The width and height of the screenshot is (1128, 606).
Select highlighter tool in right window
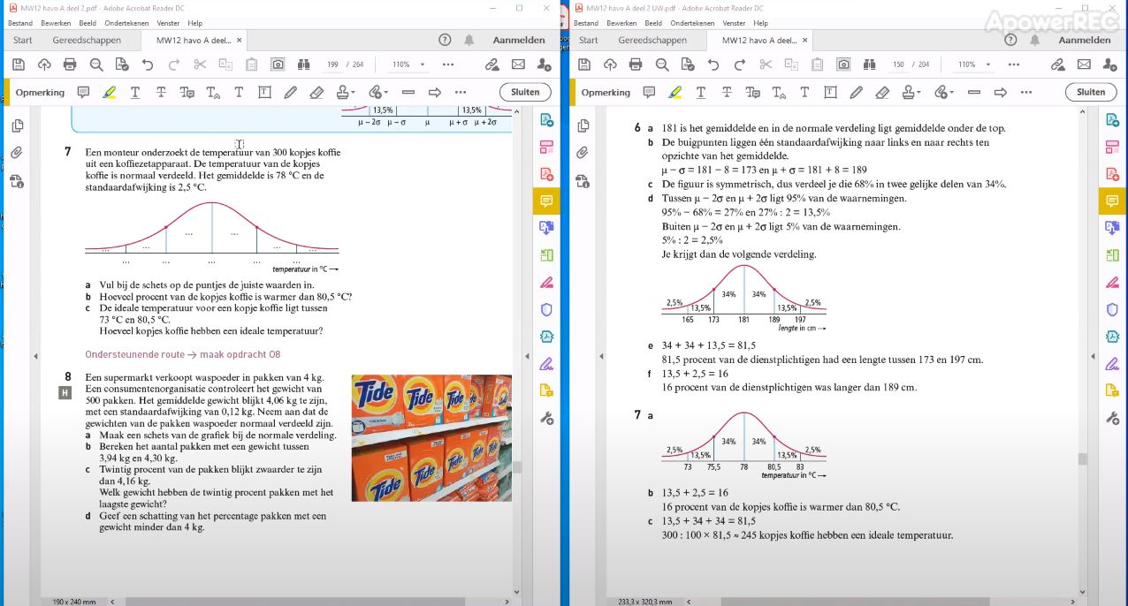675,92
